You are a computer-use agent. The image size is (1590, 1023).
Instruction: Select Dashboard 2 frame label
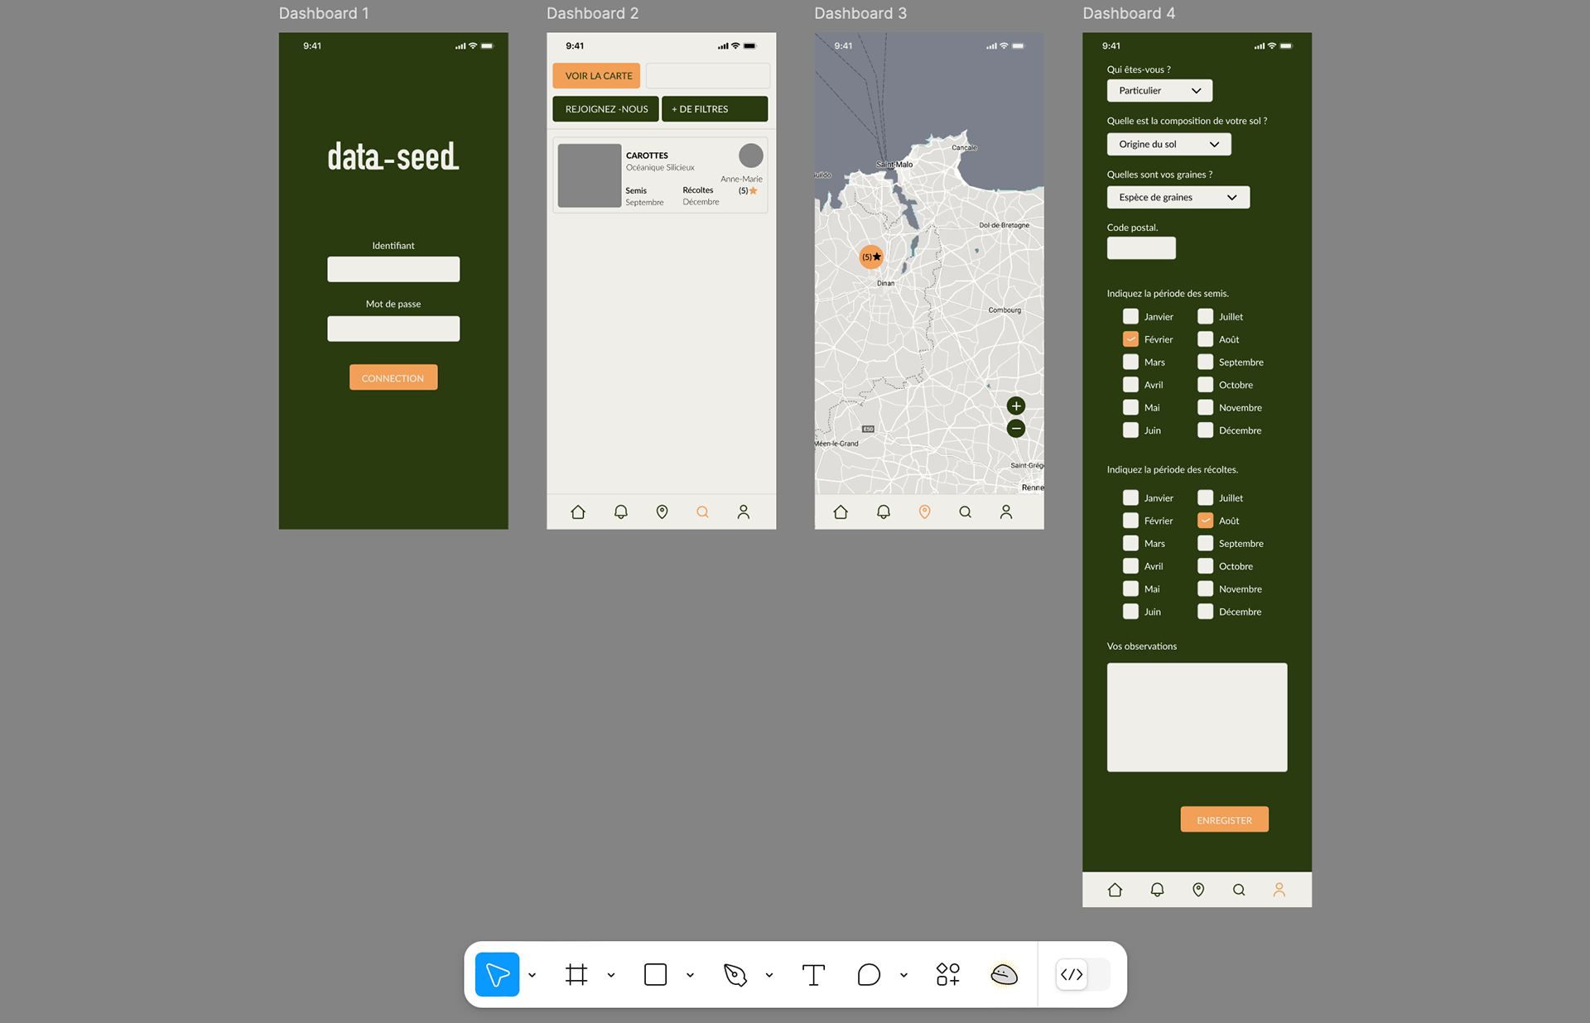pyautogui.click(x=592, y=13)
